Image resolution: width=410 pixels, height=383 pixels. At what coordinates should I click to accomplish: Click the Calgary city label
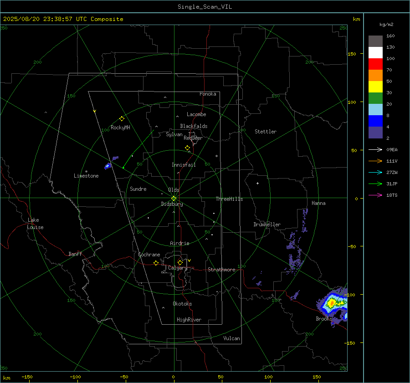pos(178,268)
